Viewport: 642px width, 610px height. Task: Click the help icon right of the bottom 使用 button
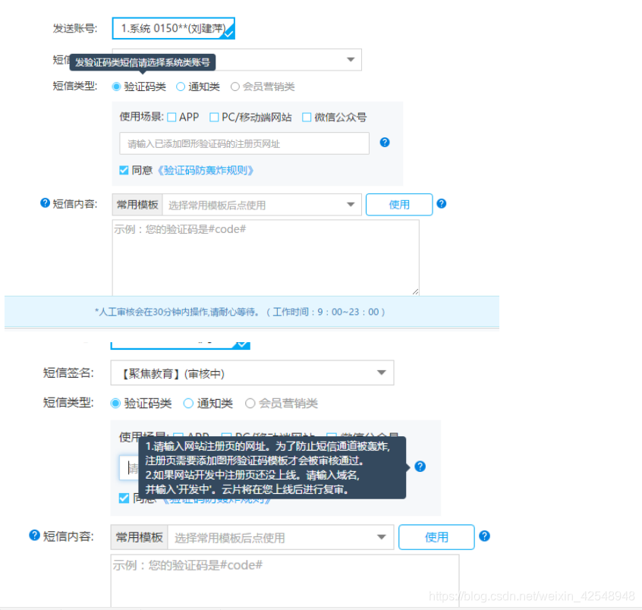click(484, 536)
